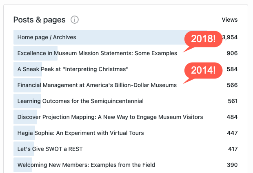
Task: Click the 561 views count
Action: [232, 101]
